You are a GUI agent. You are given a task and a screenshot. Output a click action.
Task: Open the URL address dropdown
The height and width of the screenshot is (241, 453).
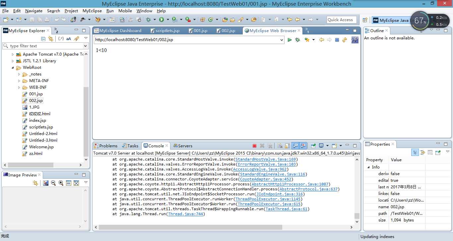[282, 40]
